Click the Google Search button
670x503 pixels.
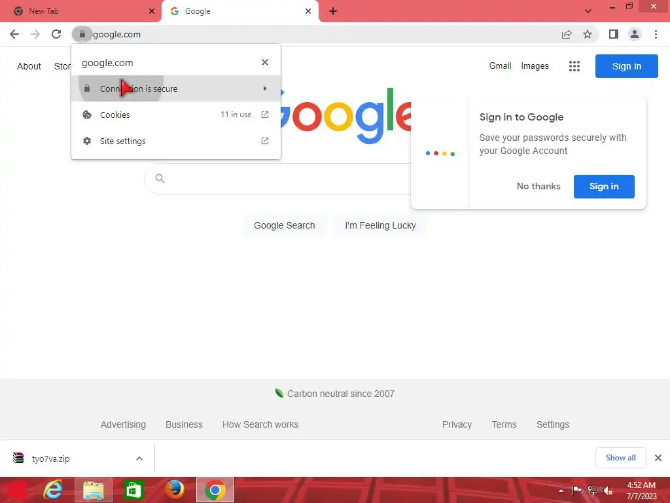284,225
